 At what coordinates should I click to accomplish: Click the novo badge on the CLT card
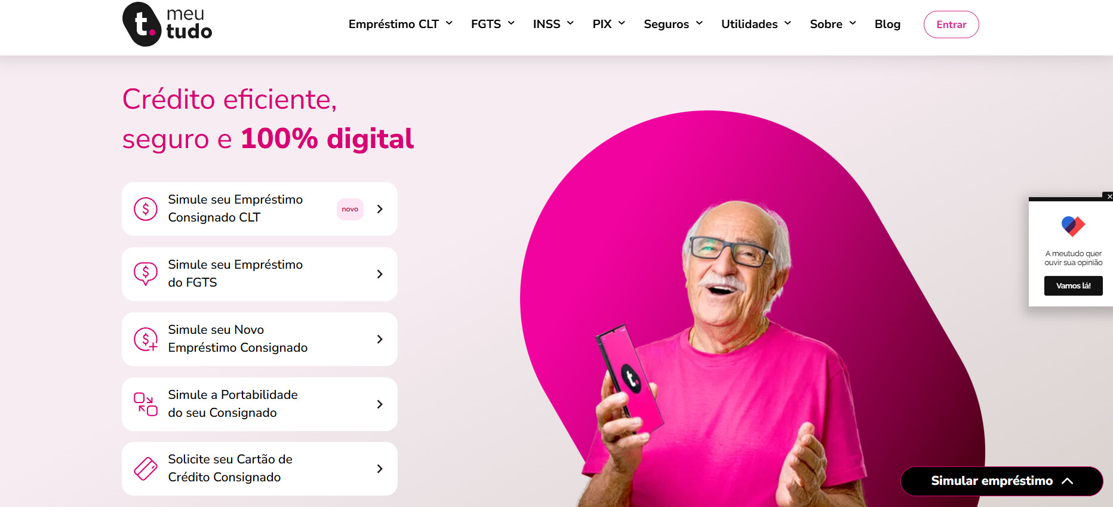coord(350,209)
